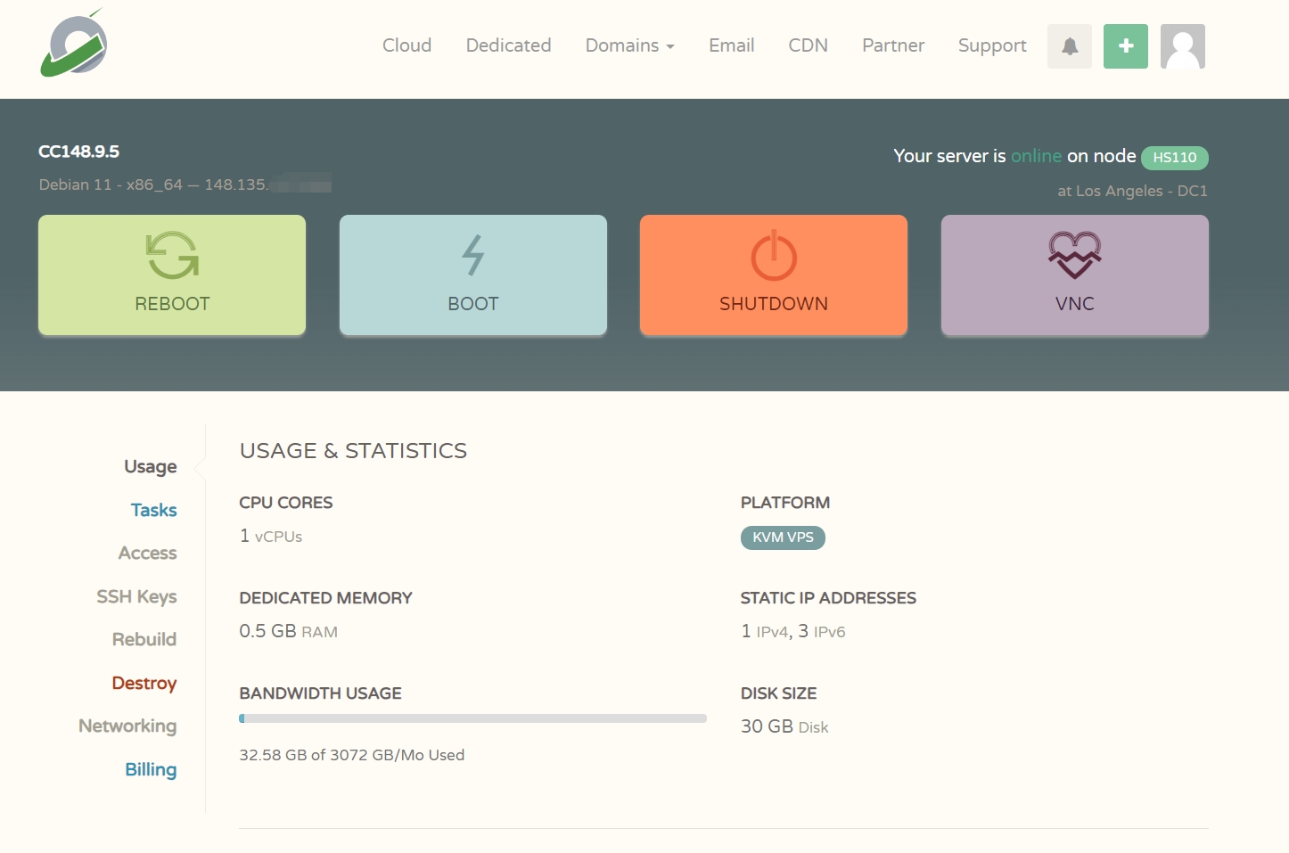The image size is (1289, 853).
Task: Click the bandwidth usage progress bar
Action: [472, 718]
